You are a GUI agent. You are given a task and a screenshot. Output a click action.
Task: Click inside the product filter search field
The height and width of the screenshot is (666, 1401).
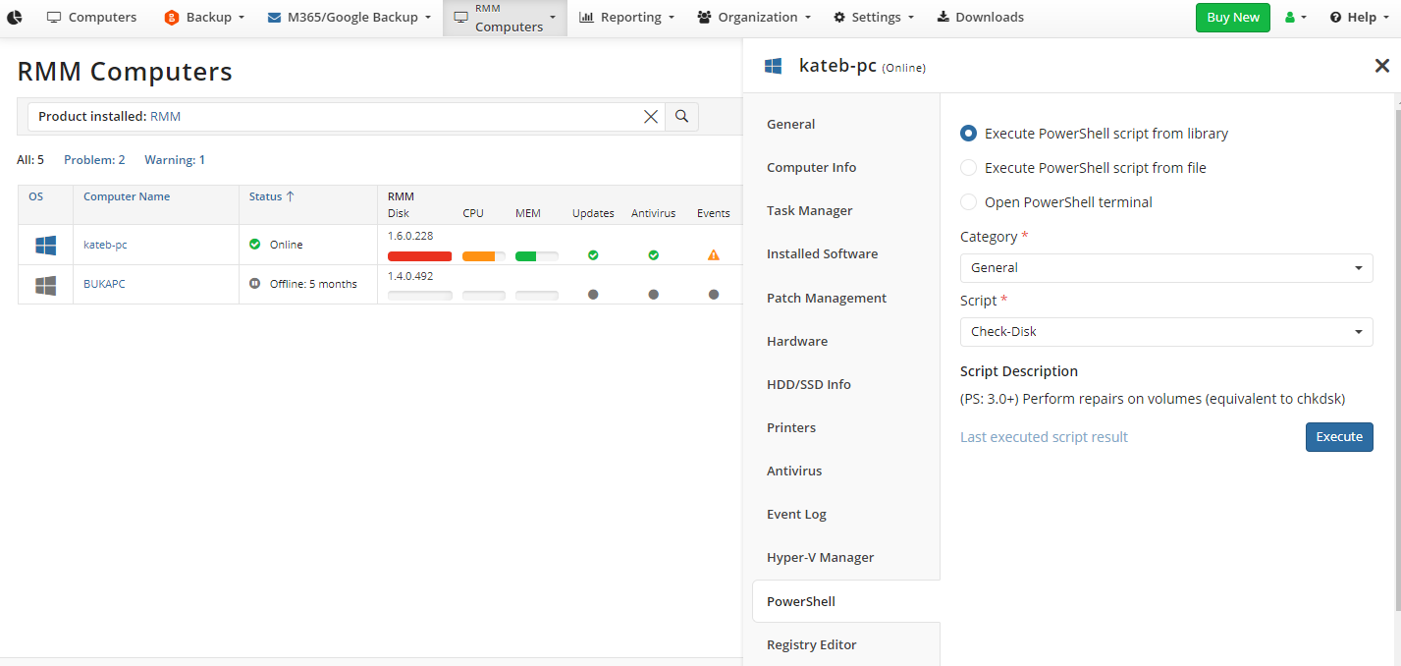[x=344, y=116]
